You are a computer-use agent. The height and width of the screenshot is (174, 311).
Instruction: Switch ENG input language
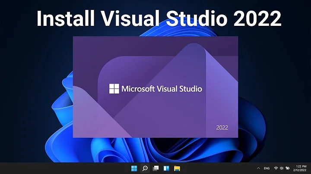(x=267, y=168)
